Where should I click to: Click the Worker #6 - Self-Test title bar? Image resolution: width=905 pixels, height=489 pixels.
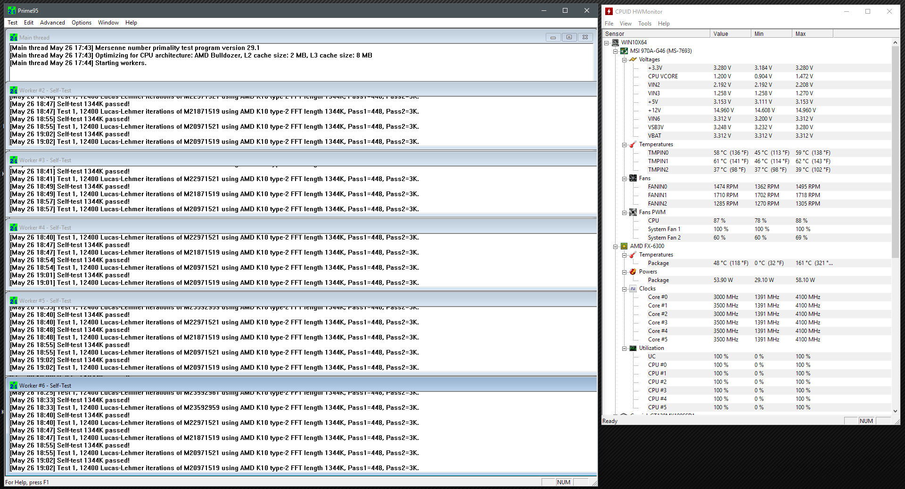point(301,385)
